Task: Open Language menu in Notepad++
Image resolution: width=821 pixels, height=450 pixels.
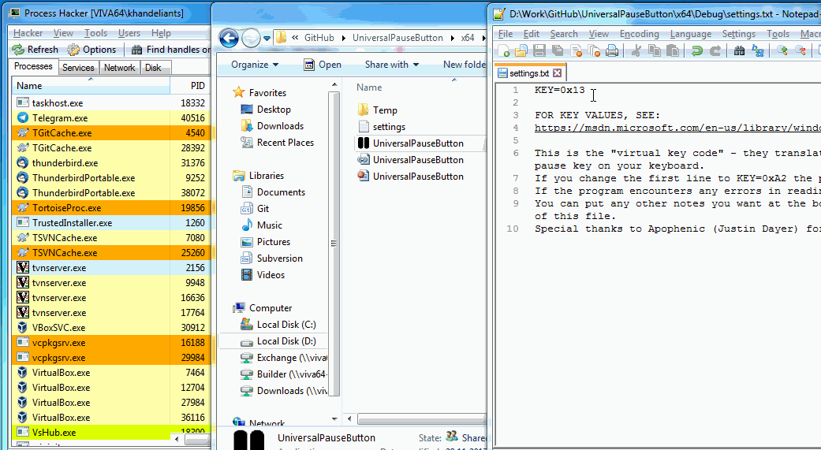Action: click(x=691, y=33)
